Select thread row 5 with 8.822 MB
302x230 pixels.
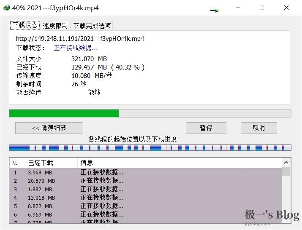coord(146,206)
